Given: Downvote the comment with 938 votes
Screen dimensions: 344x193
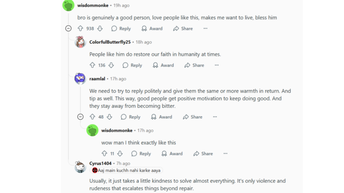Looking at the screenshot, I should click(x=100, y=28).
